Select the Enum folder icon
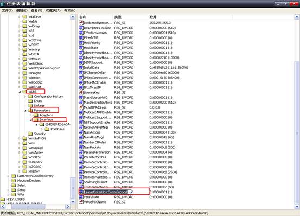 click(30, 101)
